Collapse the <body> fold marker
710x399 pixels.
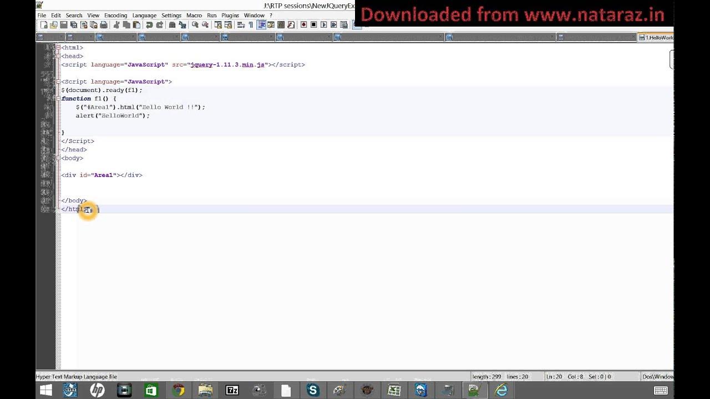tap(58, 158)
